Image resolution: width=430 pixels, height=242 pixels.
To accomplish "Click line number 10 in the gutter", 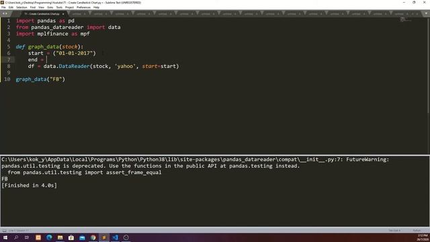I will click(x=7, y=79).
